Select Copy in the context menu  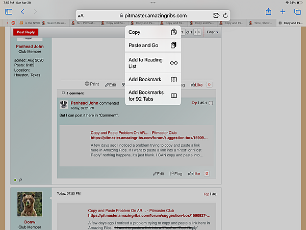point(153,32)
